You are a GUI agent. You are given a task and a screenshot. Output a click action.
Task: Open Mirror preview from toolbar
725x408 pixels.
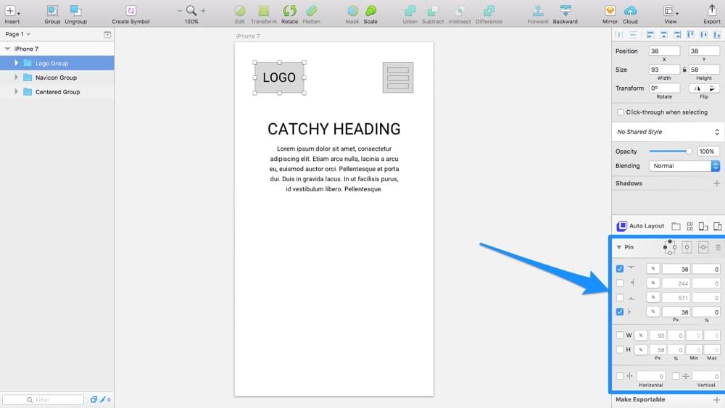[610, 11]
